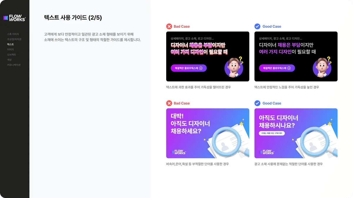Open 커뮤니케이션 in the sidebar
The image size is (353, 198).
coord(14,65)
